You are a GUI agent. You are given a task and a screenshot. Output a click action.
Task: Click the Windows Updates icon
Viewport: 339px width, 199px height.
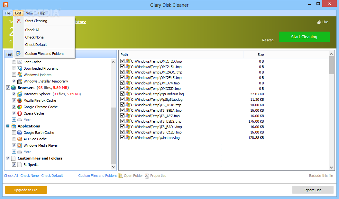tap(20, 75)
